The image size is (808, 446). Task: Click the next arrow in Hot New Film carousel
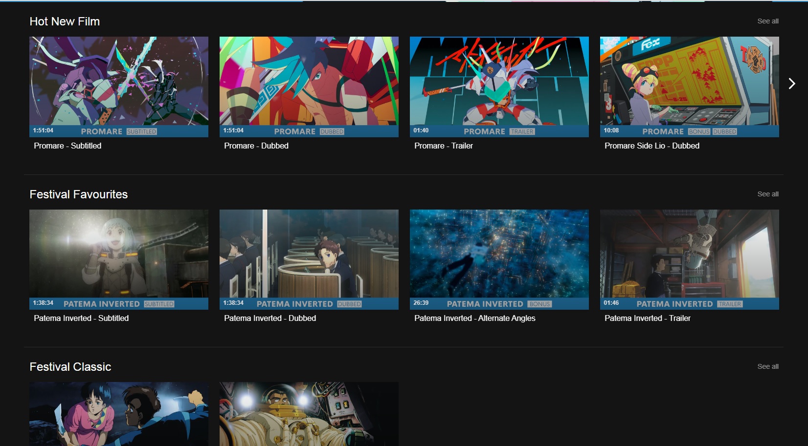pyautogui.click(x=791, y=84)
